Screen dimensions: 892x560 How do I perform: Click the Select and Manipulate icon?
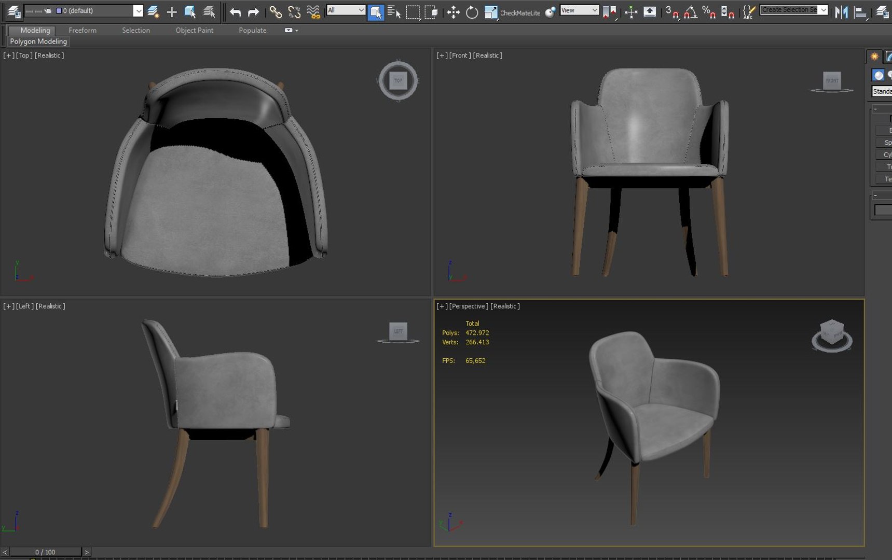point(631,12)
